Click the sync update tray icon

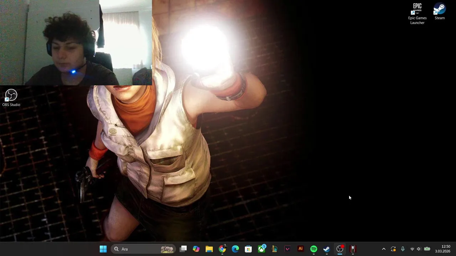pos(393,249)
